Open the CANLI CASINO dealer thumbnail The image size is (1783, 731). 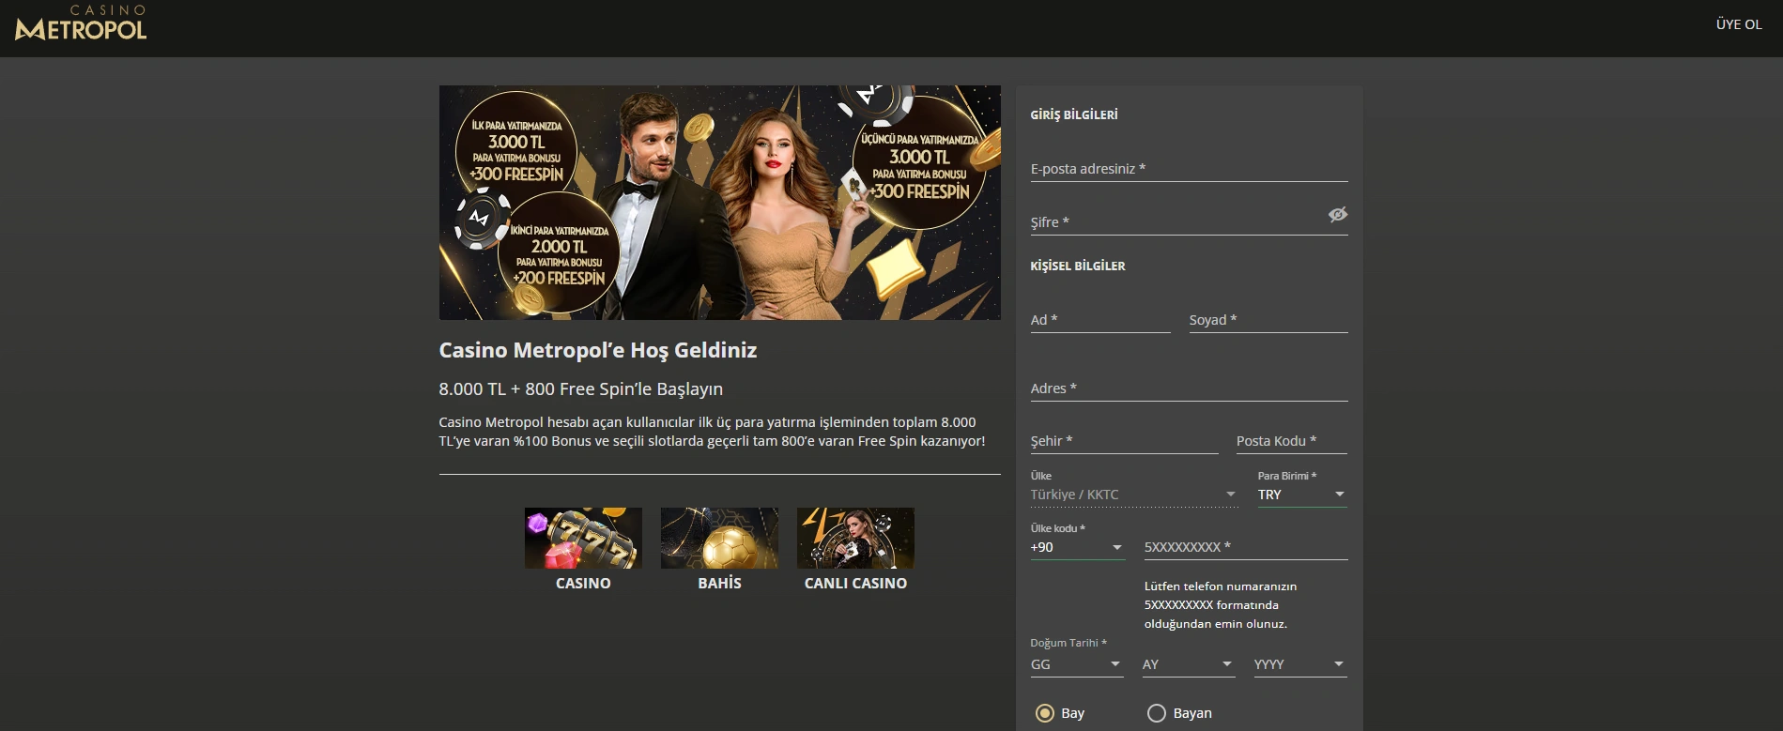pyautogui.click(x=855, y=538)
